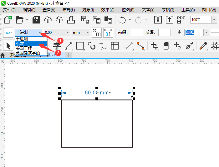Click the 60.00 mm dimension text
The image size is (219, 167).
coord(97,93)
